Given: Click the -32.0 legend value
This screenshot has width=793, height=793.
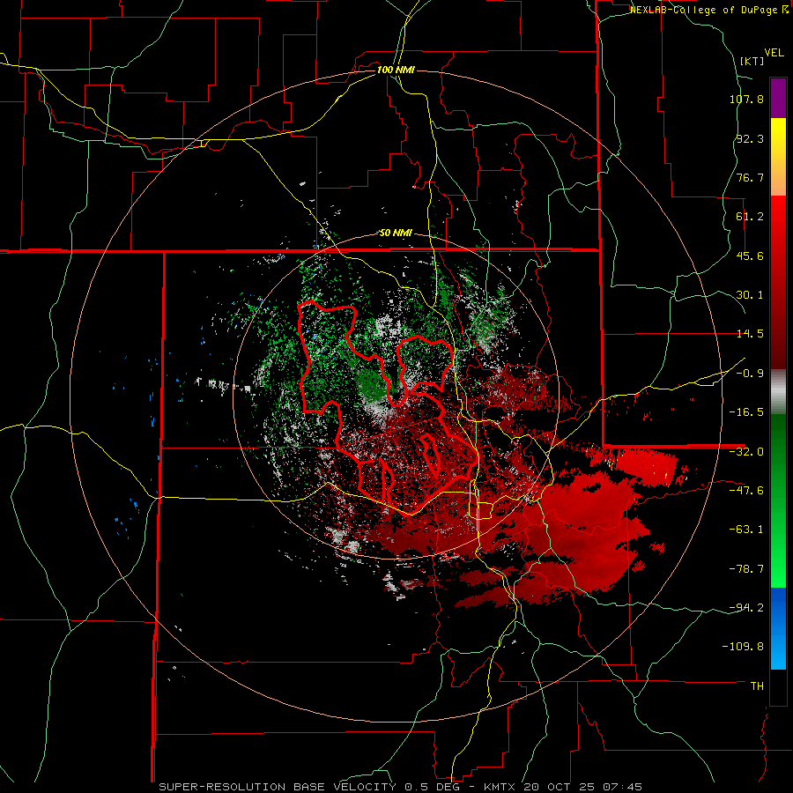Looking at the screenshot, I should click(746, 452).
